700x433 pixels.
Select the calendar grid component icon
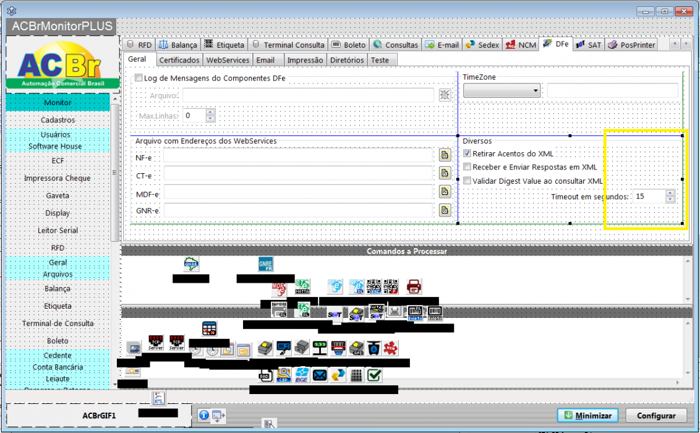(x=210, y=328)
